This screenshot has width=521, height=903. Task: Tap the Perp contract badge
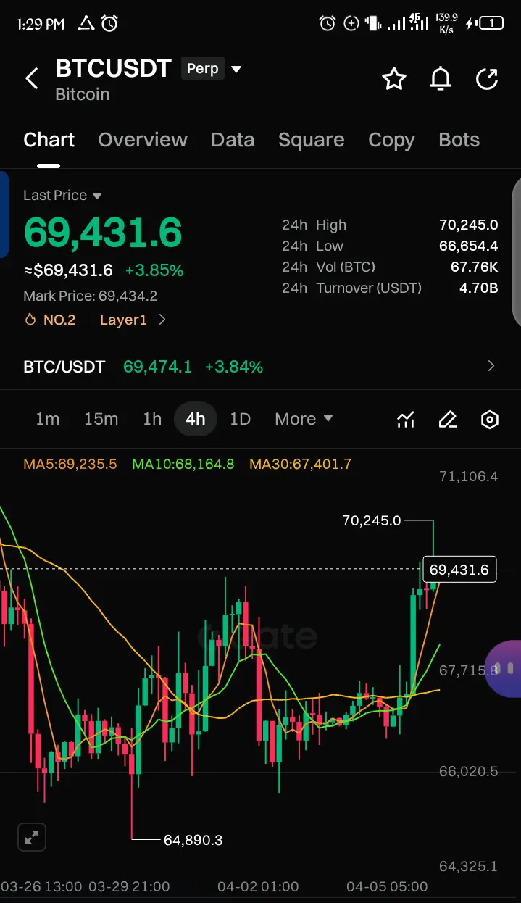202,69
